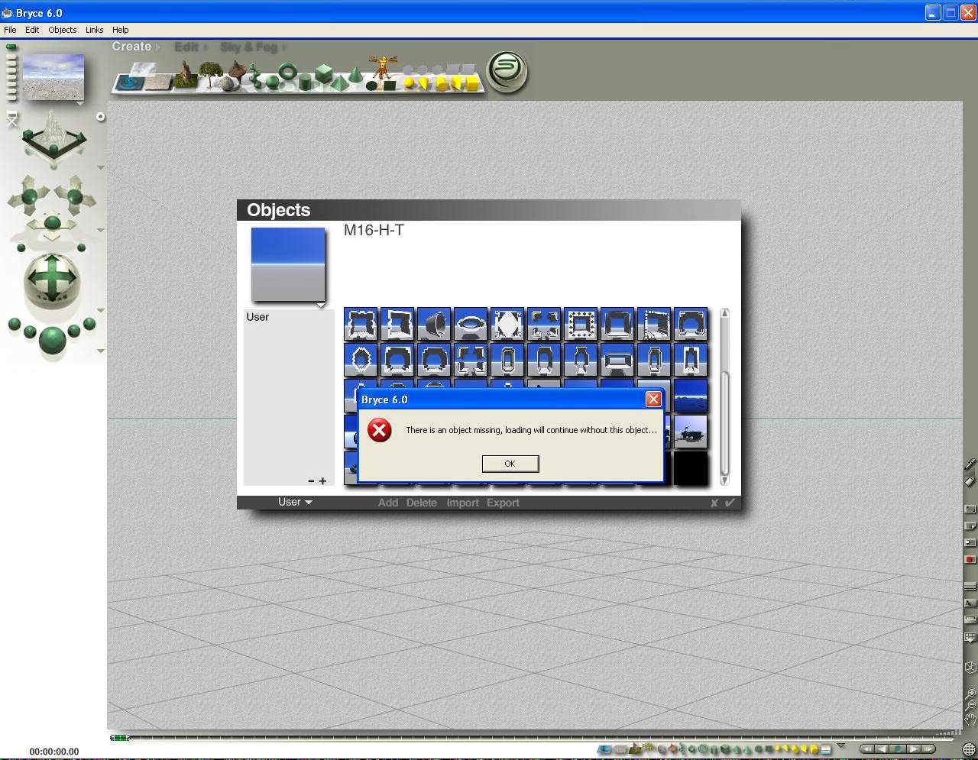Click the globe icon at bottom right corner
Screen dimensions: 978x760
coord(970,749)
